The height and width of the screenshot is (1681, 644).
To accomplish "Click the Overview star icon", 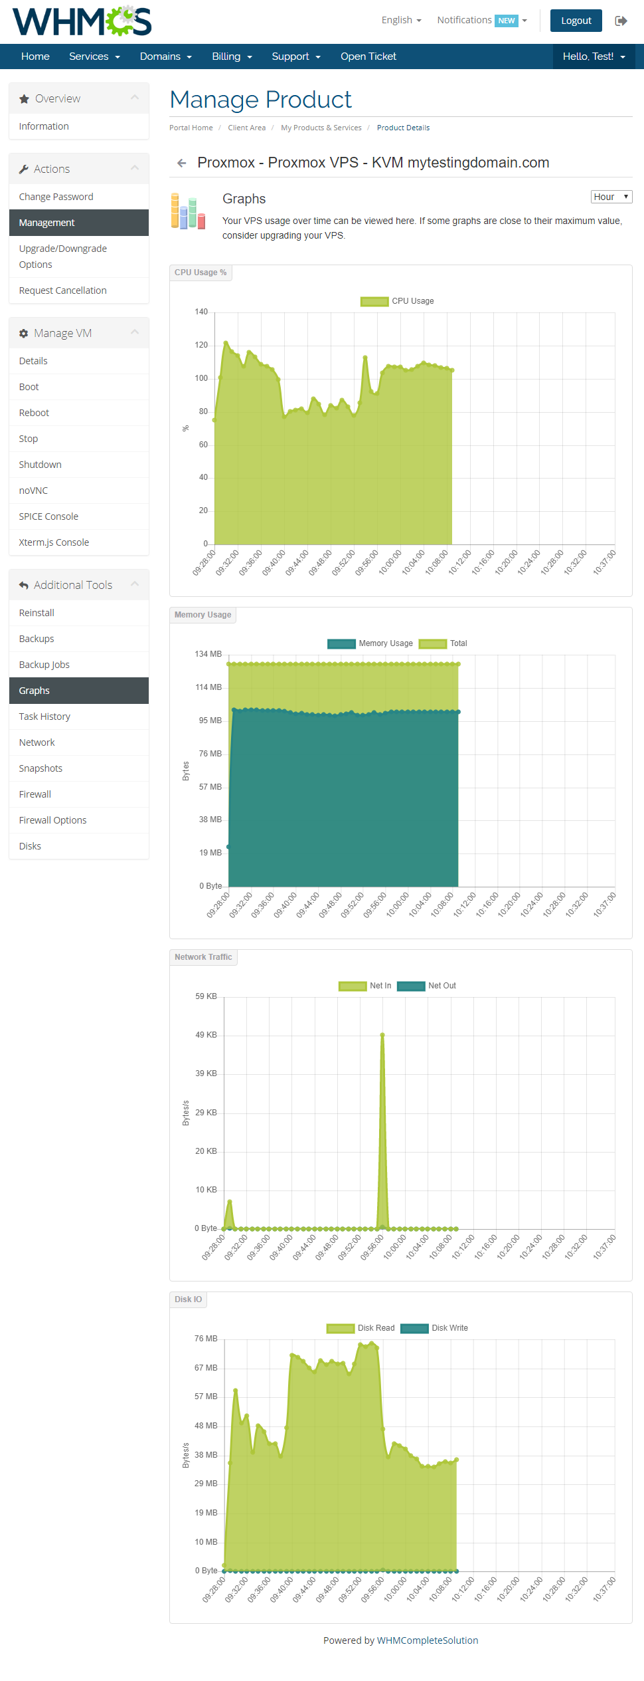I will 24,98.
